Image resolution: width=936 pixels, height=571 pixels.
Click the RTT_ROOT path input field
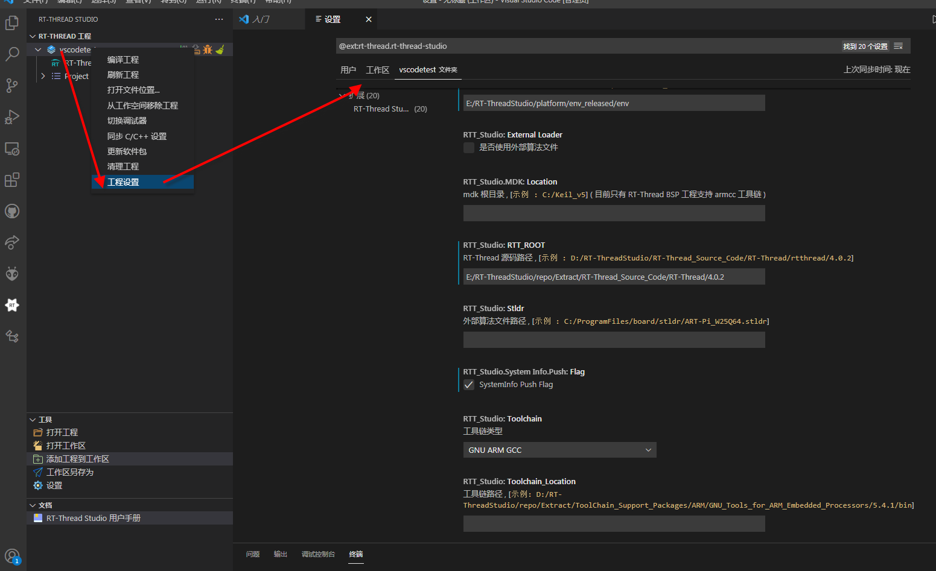tap(614, 277)
